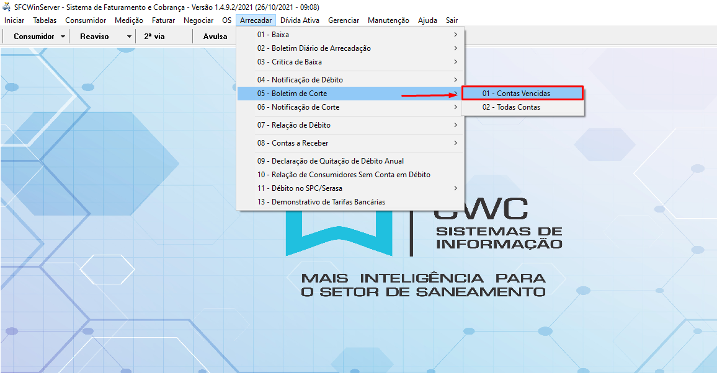Click the SFCWinServer icon in the title bar
This screenshot has width=717, height=373.
[6, 6]
